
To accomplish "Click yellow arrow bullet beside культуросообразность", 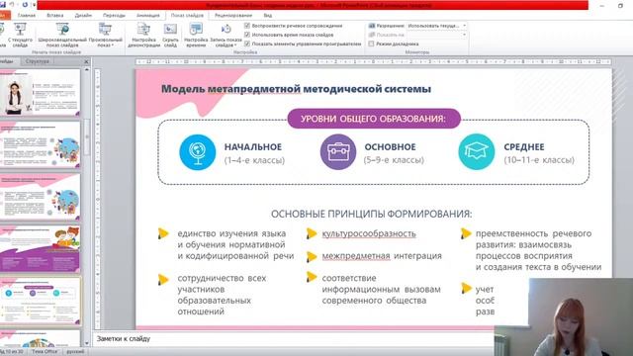I will click(312, 233).
